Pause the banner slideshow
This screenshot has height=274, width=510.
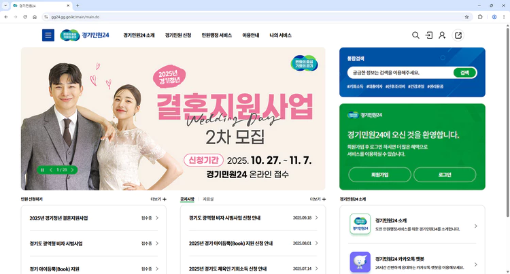42,170
